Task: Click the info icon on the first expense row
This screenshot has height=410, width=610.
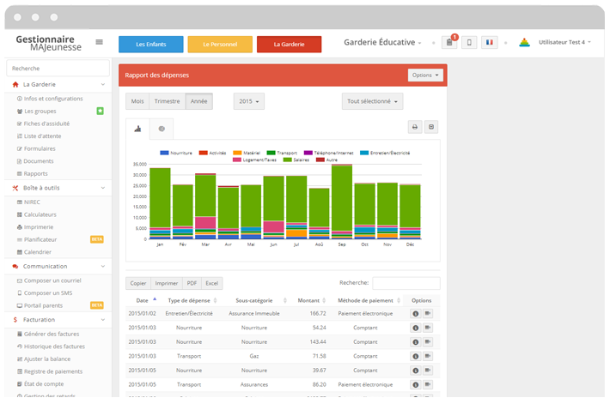Action: 416,314
